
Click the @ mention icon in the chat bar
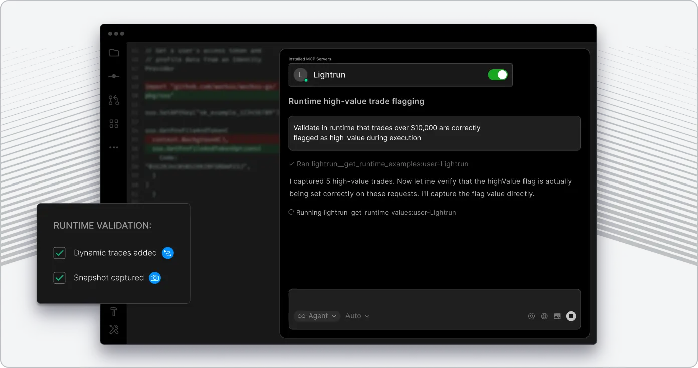click(x=531, y=316)
